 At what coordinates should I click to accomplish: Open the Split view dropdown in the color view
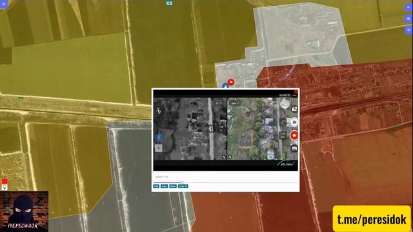point(234,103)
